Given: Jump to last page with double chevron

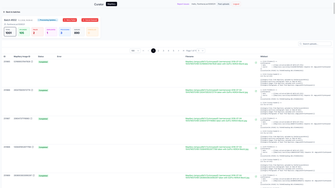Looking at the screenshot, I should point(184,51).
